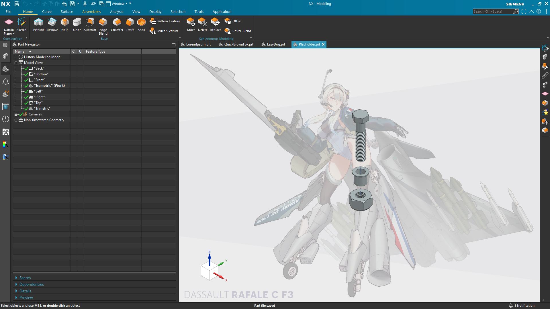Expand the Non-timestamp Geometry node

tap(16, 120)
